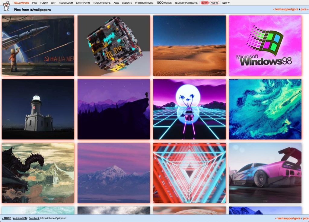Viewport: 309px width, 222px height.
Task: Click the Smartphone-Optimized text
Action: click(x=54, y=218)
